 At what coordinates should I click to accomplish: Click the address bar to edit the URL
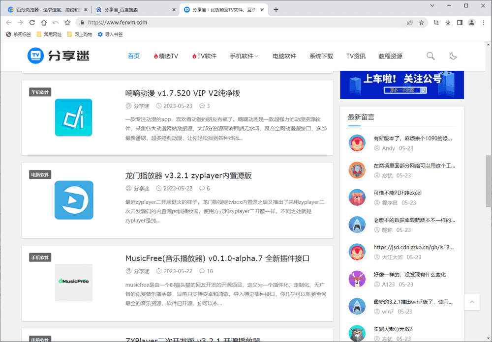pos(197,22)
